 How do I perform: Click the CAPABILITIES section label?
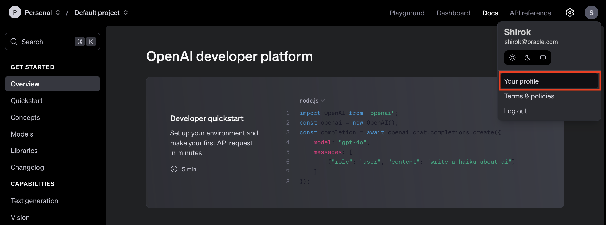[32, 184]
